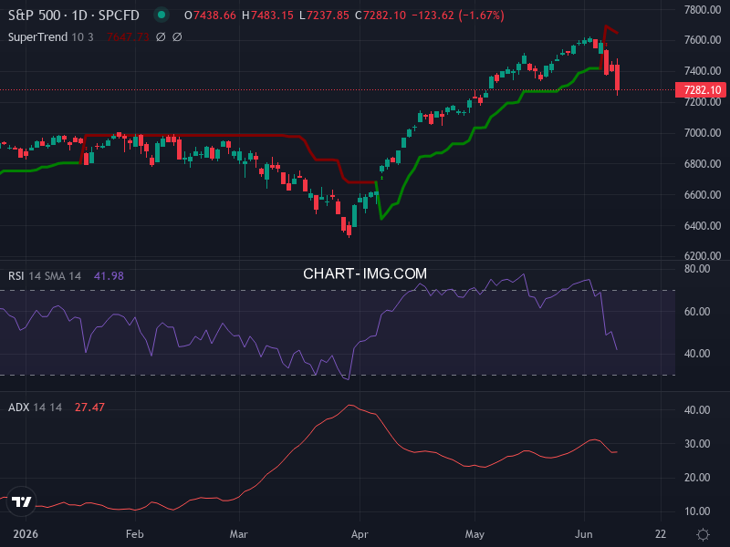This screenshot has width=730, height=547.
Task: Click the change value −123.62 (−1.67%)
Action: [x=458, y=15]
